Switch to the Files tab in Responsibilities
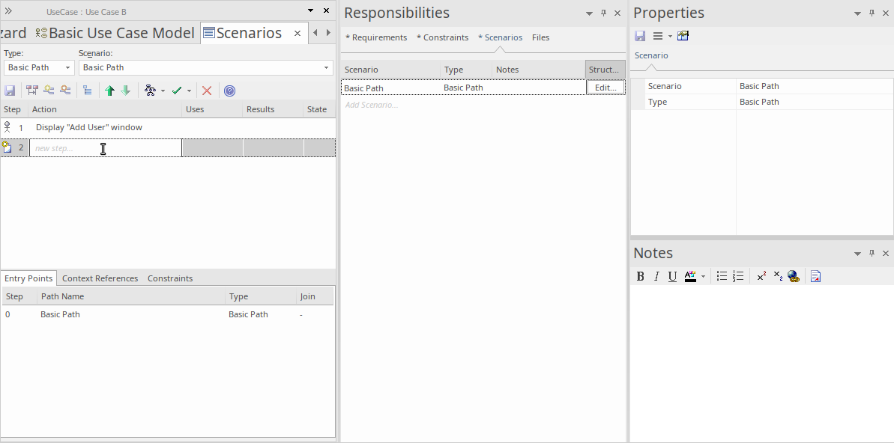The height and width of the screenshot is (443, 894). tap(540, 37)
